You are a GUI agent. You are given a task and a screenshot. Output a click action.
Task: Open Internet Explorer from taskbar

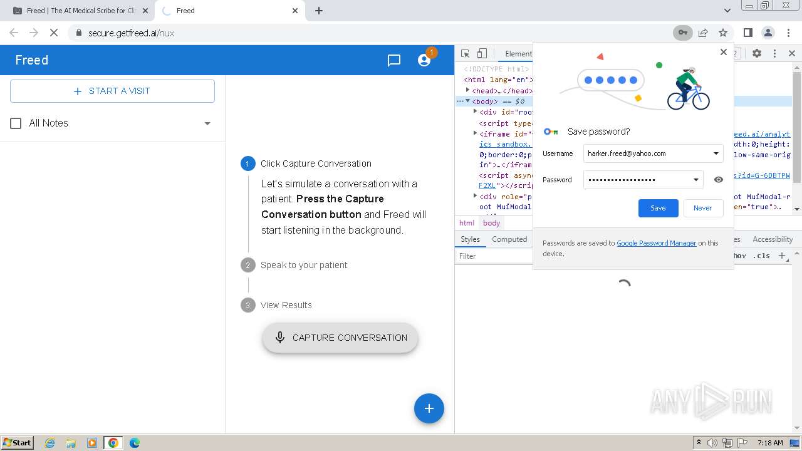[x=50, y=443]
